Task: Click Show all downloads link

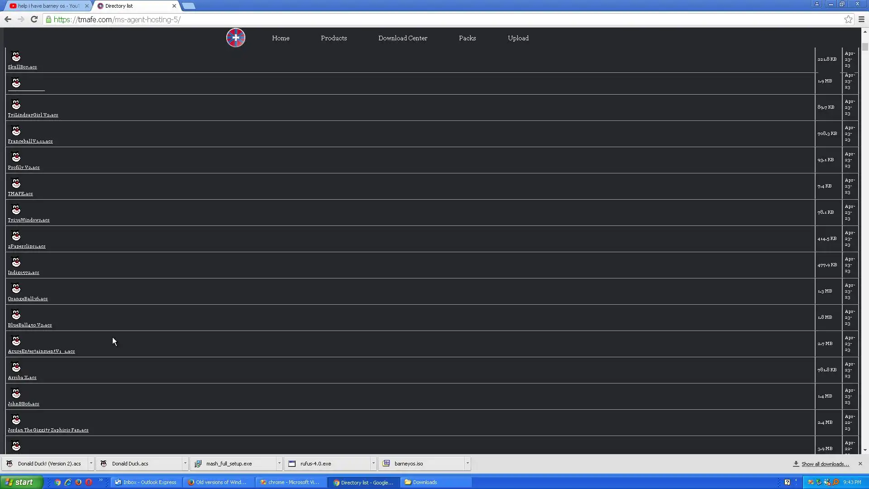Action: pyautogui.click(x=825, y=464)
